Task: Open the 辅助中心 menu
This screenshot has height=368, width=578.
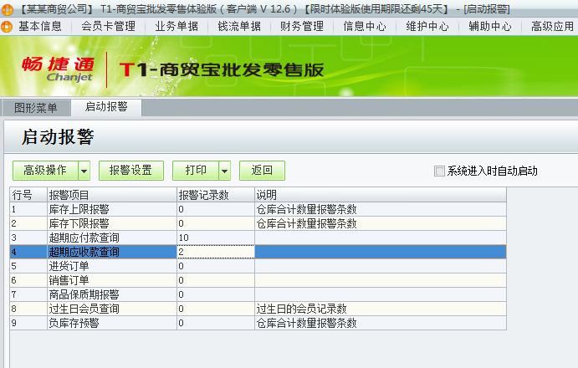Action: (x=490, y=27)
